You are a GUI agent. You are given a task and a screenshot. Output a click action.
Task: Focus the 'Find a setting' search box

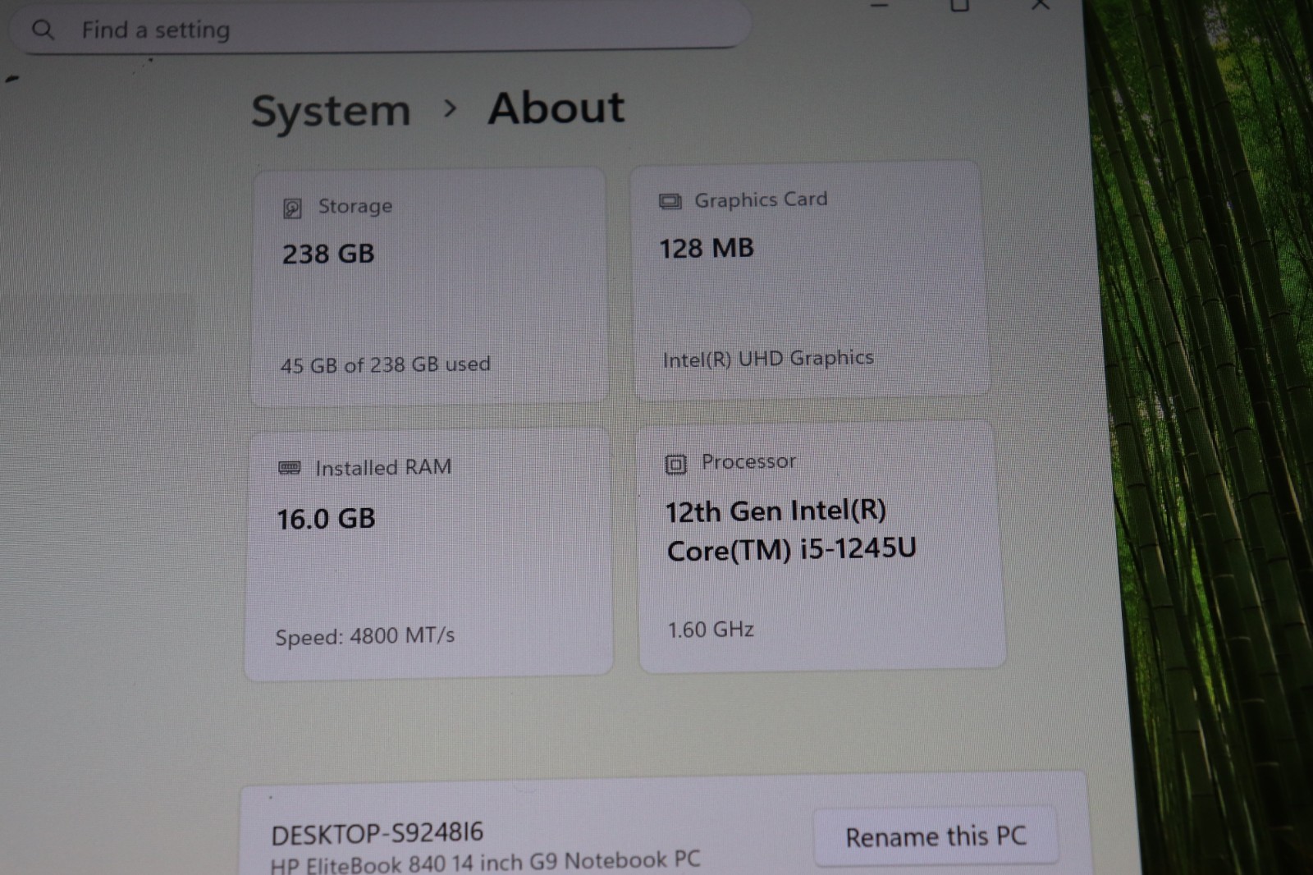coord(380,29)
